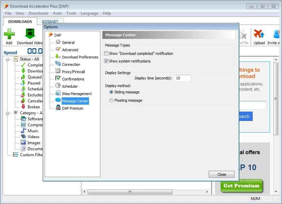Uncheck Show system notifications
This screenshot has width=282, height=204.
tap(106, 61)
